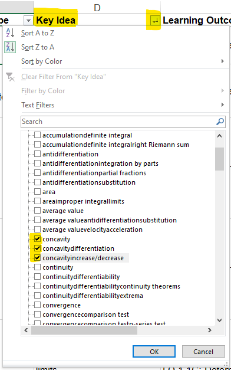Click the filter list scroll up arrow

point(219,136)
